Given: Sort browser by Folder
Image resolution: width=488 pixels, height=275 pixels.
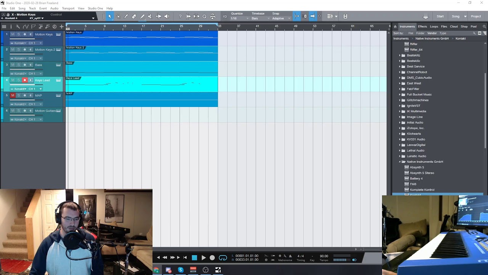Looking at the screenshot, I should coord(420,33).
